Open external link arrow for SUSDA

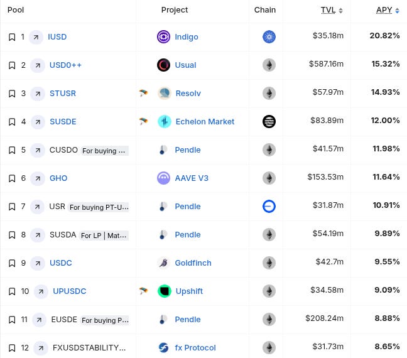[x=38, y=235]
